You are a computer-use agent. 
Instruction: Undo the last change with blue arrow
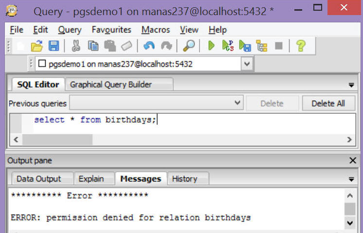[149, 46]
